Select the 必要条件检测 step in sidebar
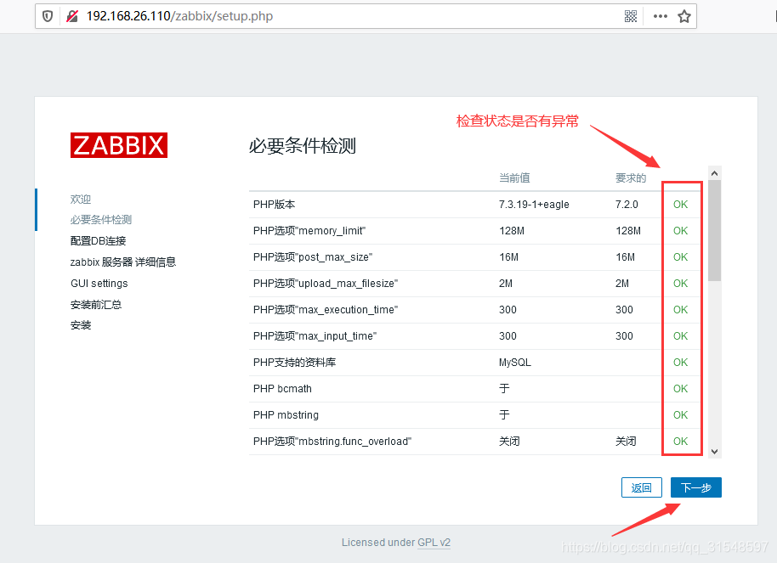The image size is (777, 563). click(x=101, y=219)
